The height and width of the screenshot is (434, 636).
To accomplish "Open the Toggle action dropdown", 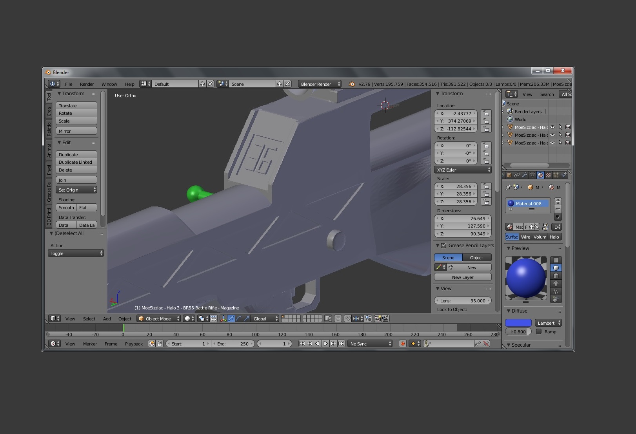I will point(76,253).
